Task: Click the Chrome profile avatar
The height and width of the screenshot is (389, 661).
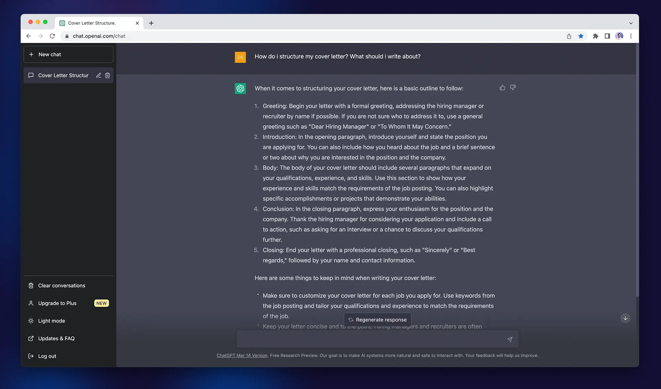Action: (x=619, y=36)
